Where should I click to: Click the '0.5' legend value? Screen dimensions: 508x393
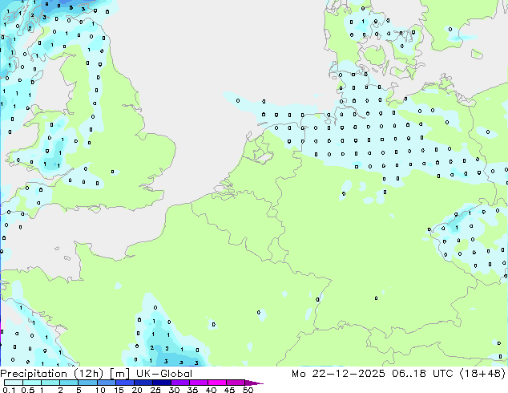point(28,390)
